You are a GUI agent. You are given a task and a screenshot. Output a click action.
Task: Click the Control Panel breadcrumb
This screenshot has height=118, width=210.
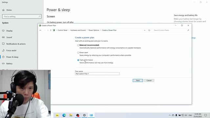[62, 30]
